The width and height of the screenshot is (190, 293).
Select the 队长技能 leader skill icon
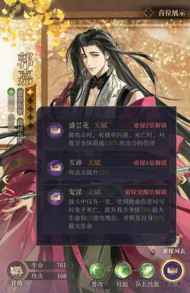click(147, 271)
